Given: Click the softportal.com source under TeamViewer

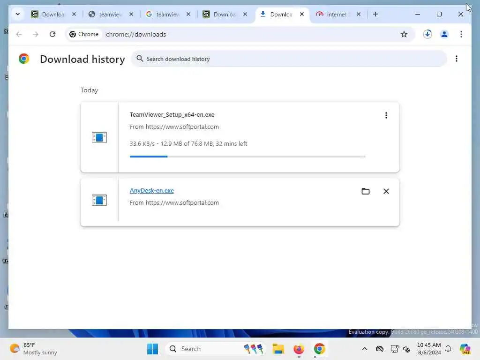Looking at the screenshot, I should pyautogui.click(x=174, y=127).
